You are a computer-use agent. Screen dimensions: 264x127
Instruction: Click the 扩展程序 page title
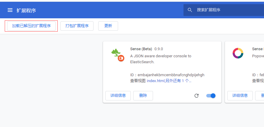coord(26,10)
